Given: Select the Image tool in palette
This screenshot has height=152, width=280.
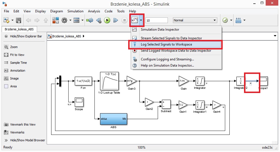Looking at the screenshot, I should pyautogui.click(x=12, y=78).
